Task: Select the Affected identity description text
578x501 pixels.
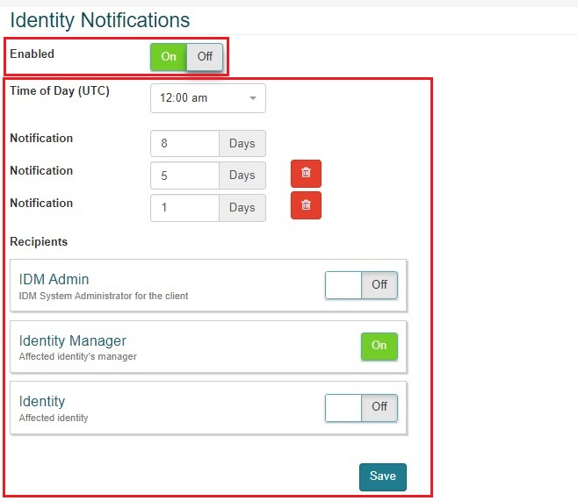Action: pos(54,418)
